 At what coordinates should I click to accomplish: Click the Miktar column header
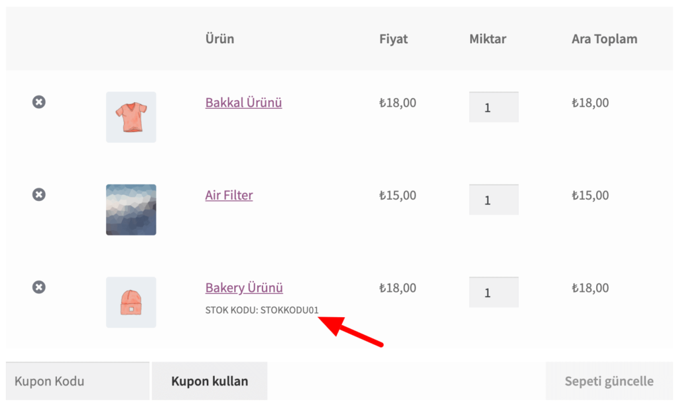[487, 38]
